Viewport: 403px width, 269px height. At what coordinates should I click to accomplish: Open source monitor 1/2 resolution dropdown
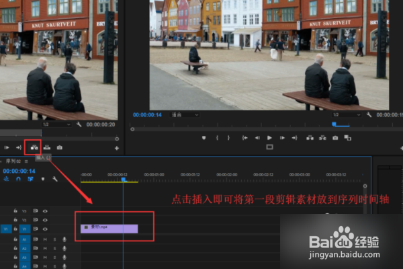tap(56, 124)
